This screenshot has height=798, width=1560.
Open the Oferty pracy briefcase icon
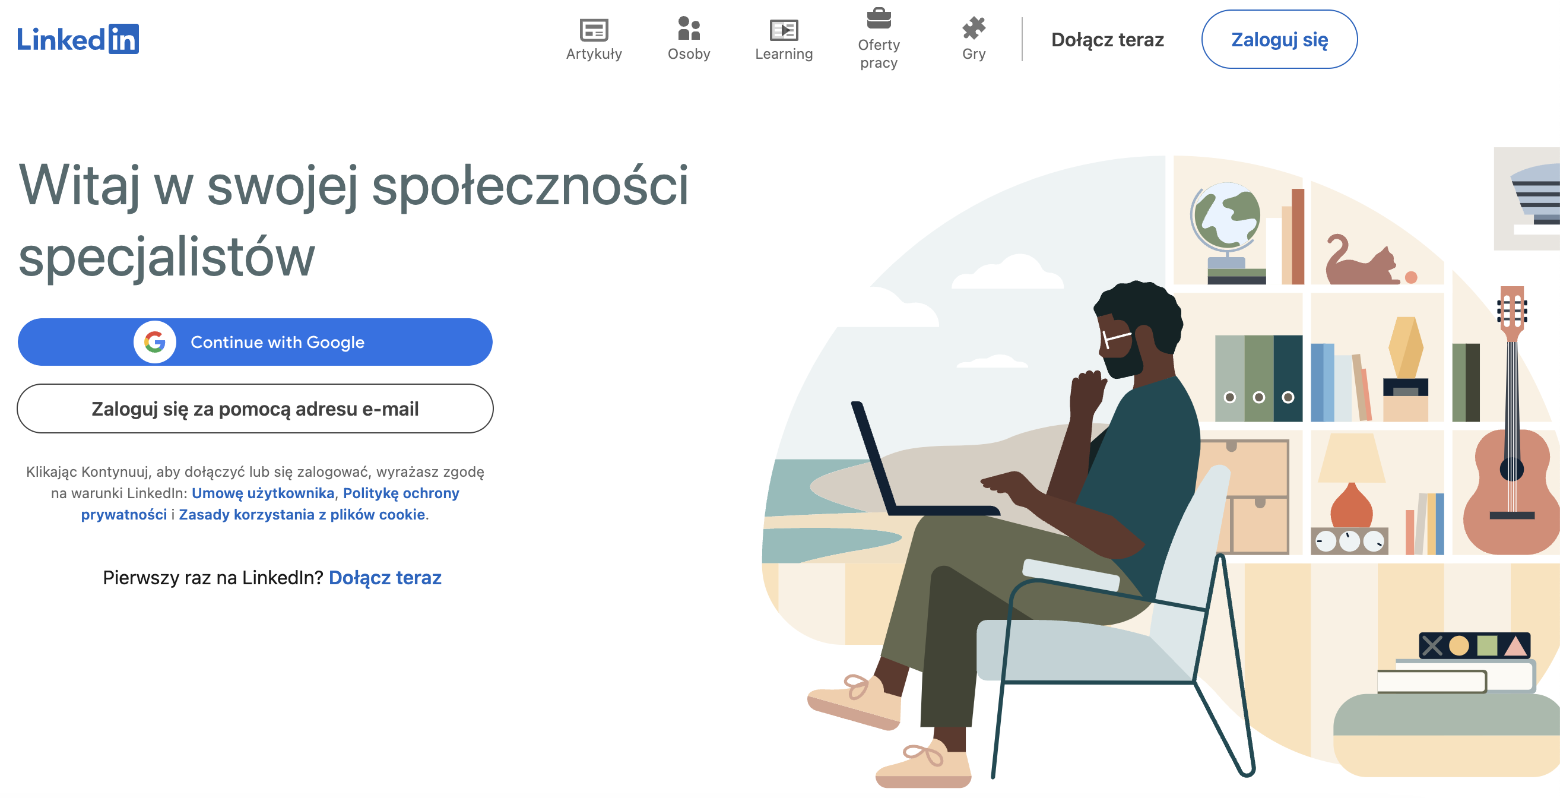879,19
